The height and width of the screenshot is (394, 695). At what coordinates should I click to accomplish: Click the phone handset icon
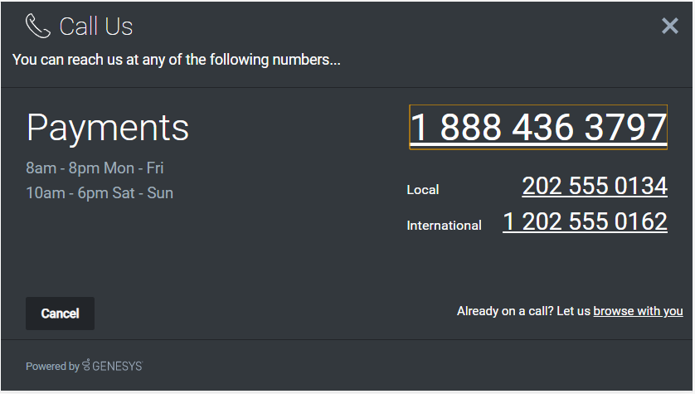pyautogui.click(x=38, y=27)
